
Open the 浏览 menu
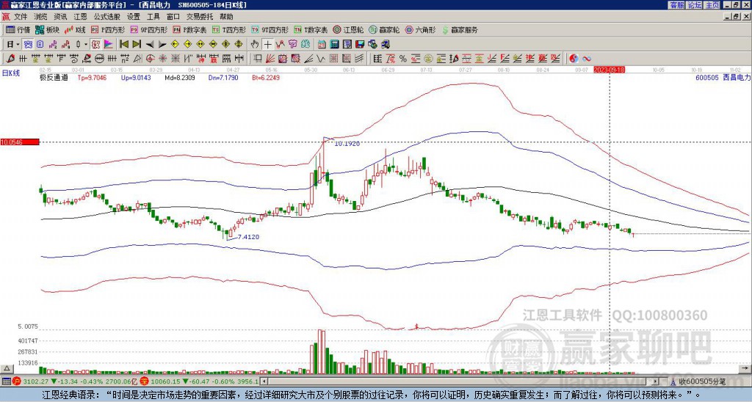click(x=41, y=17)
